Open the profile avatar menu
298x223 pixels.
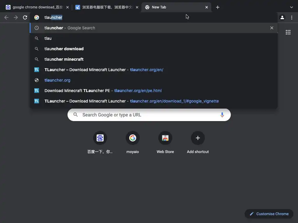coord(282,17)
